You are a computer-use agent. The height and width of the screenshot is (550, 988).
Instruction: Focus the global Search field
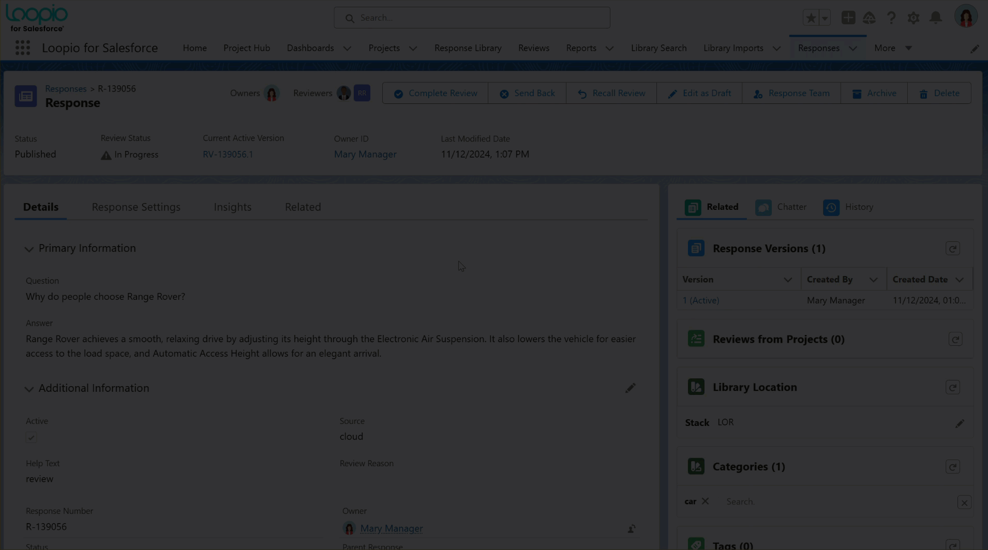coord(472,18)
